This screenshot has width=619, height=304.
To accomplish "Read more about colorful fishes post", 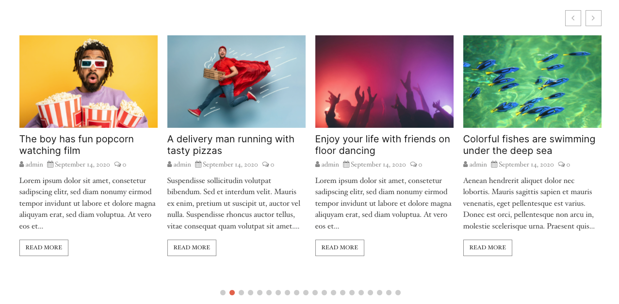I will coord(488,248).
